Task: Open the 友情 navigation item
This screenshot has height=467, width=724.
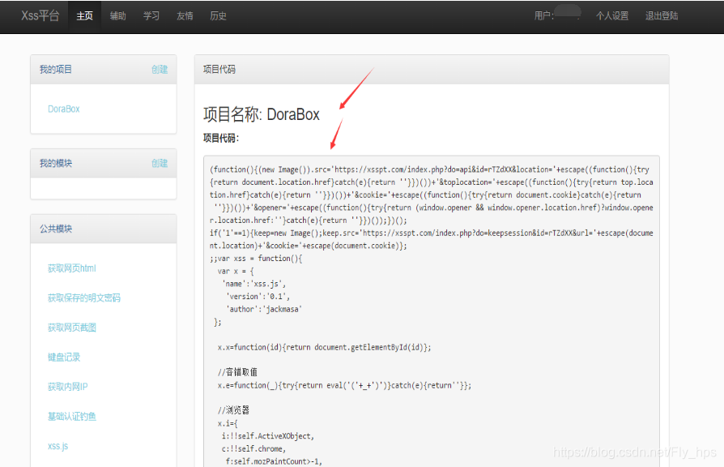Action: coord(185,16)
